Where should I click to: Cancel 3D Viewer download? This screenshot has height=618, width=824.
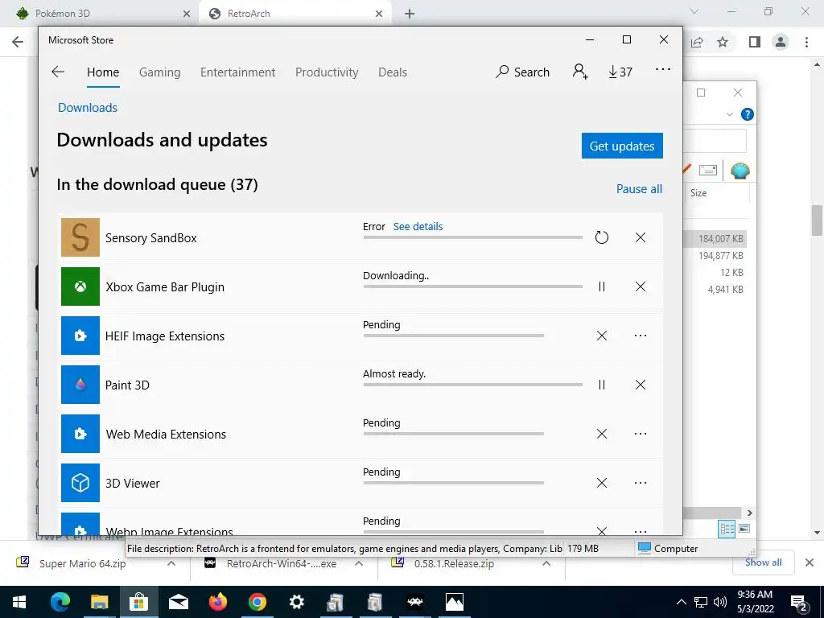tap(602, 483)
